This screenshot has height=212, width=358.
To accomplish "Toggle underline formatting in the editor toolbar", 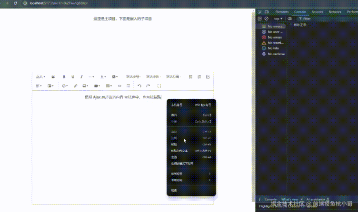I will 73,77.
